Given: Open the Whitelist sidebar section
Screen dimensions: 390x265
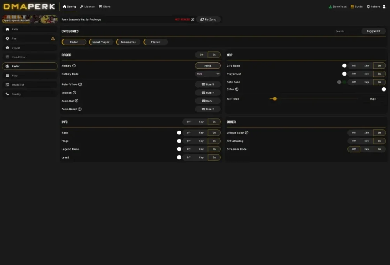Looking at the screenshot, I should [x=18, y=85].
